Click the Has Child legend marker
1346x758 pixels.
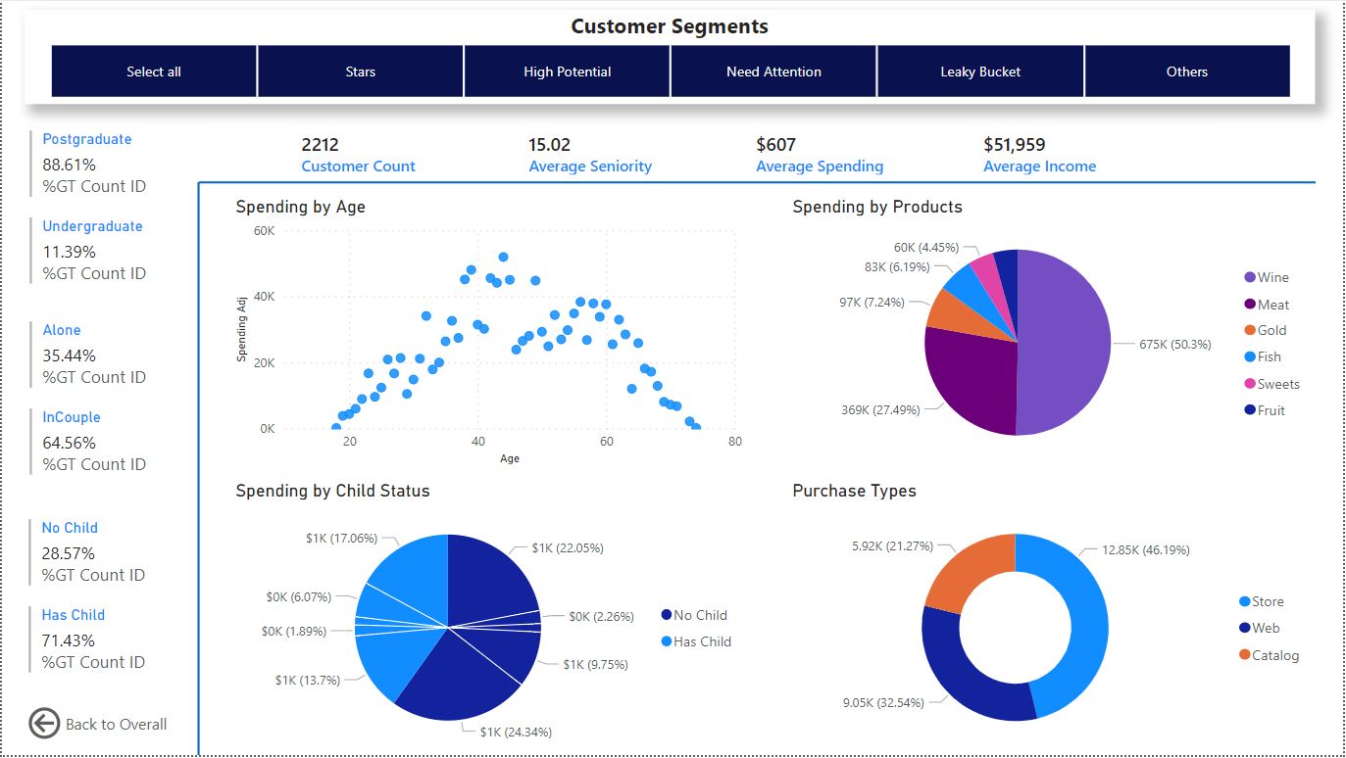(667, 641)
